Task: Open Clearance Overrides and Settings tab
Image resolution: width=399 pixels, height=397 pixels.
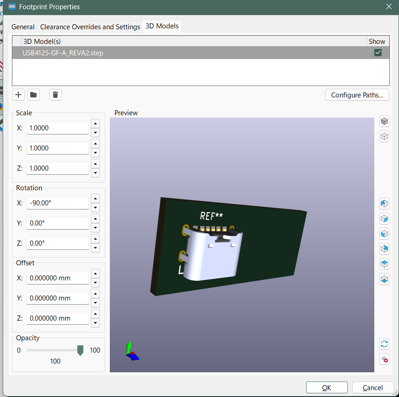Action: click(90, 27)
